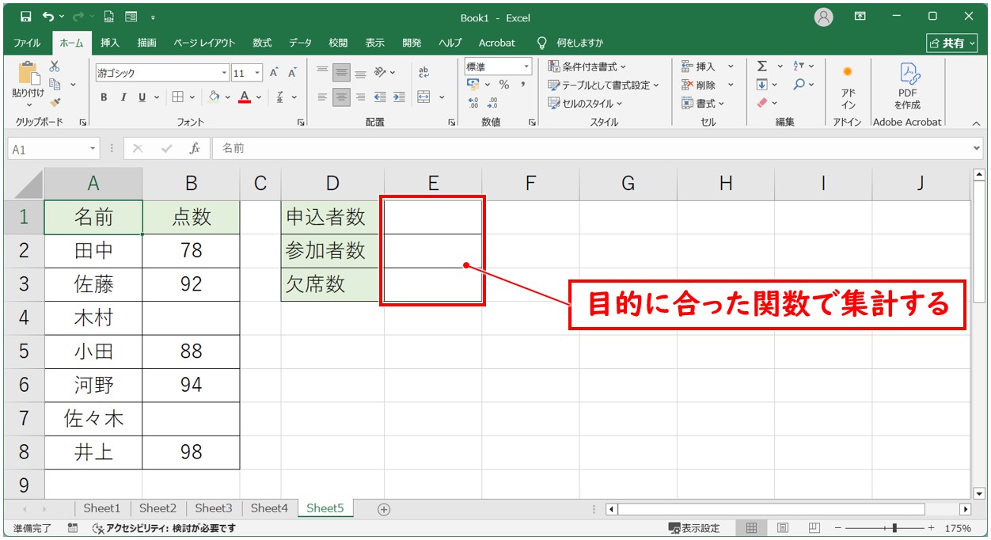
Task: Click the increase decimal icon
Action: pyautogui.click(x=473, y=101)
